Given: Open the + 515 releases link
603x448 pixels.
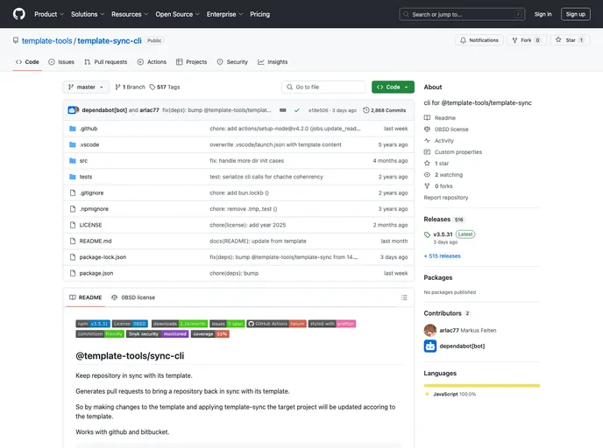Looking at the screenshot, I should [x=443, y=256].
